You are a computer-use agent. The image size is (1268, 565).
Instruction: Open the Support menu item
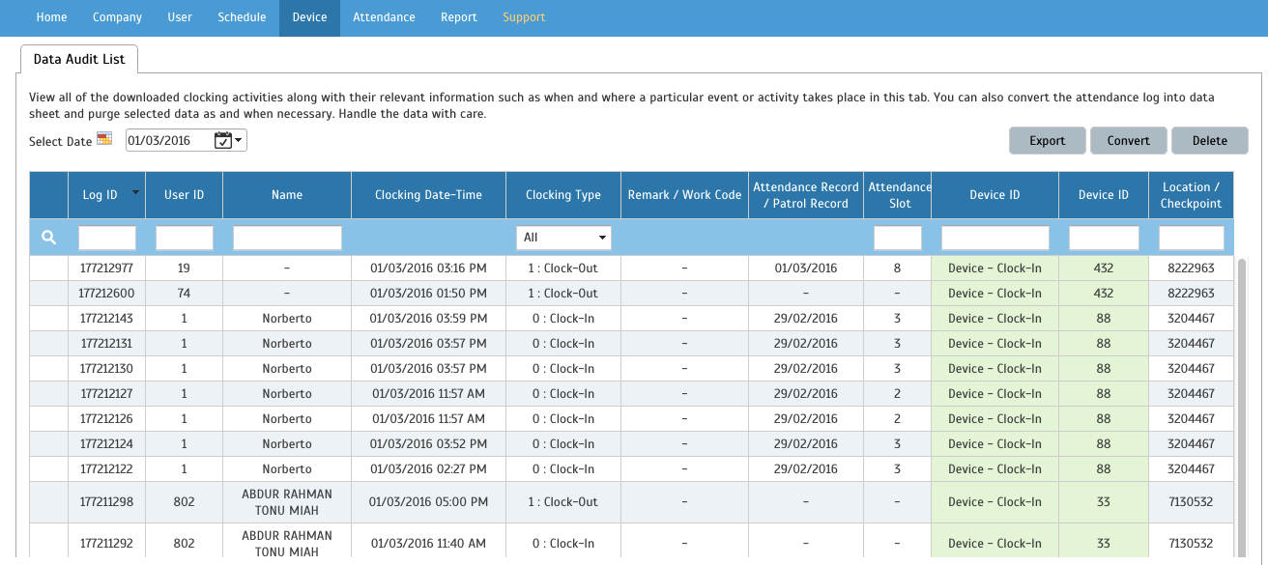524,17
